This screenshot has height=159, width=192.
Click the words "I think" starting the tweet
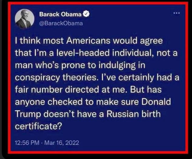pos(28,41)
